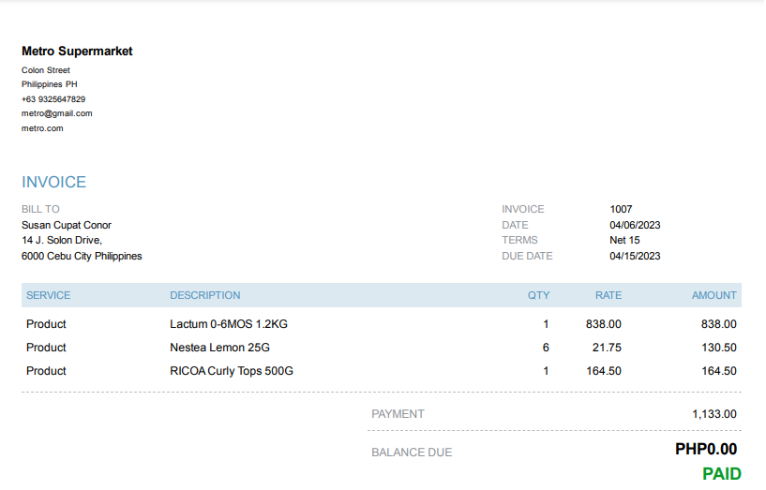Screen dimensions: 766x490
Task: Click the BALANCE DUE label
Action: (412, 453)
